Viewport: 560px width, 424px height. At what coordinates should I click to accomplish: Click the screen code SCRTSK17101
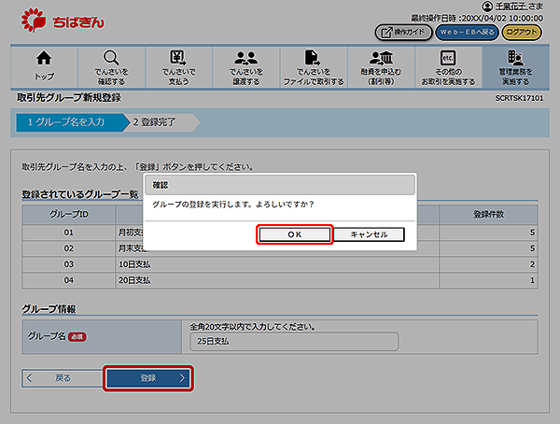(519, 98)
